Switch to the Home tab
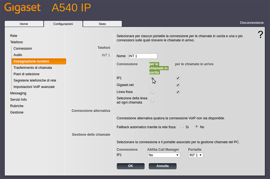The height and width of the screenshot is (179, 270). tap(24, 24)
